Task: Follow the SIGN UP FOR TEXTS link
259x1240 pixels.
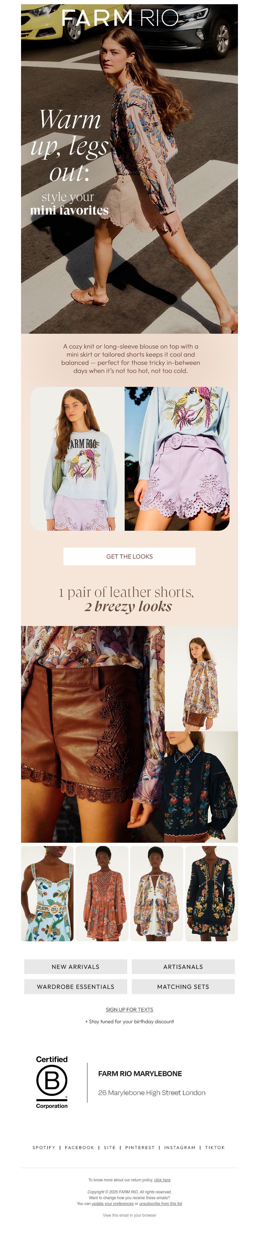Action: (x=129, y=1009)
